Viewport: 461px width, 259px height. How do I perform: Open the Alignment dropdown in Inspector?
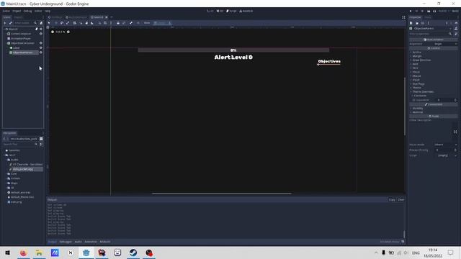click(x=446, y=44)
